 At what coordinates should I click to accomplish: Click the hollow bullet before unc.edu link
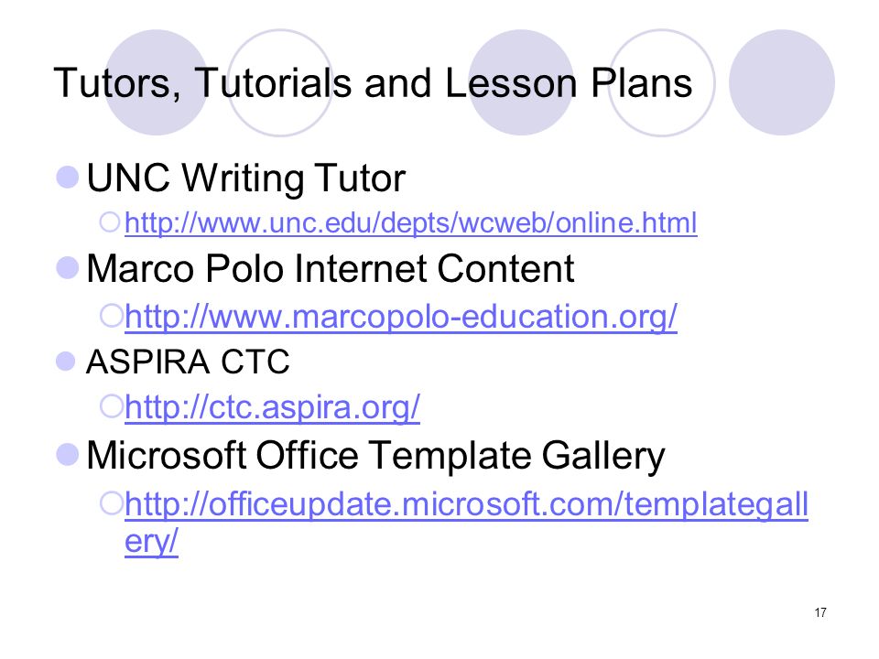click(x=110, y=221)
